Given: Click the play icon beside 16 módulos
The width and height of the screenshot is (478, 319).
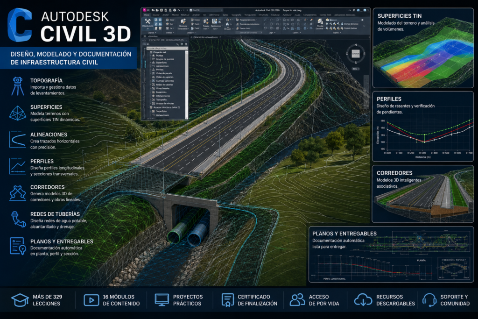Looking at the screenshot, I should point(91,300).
